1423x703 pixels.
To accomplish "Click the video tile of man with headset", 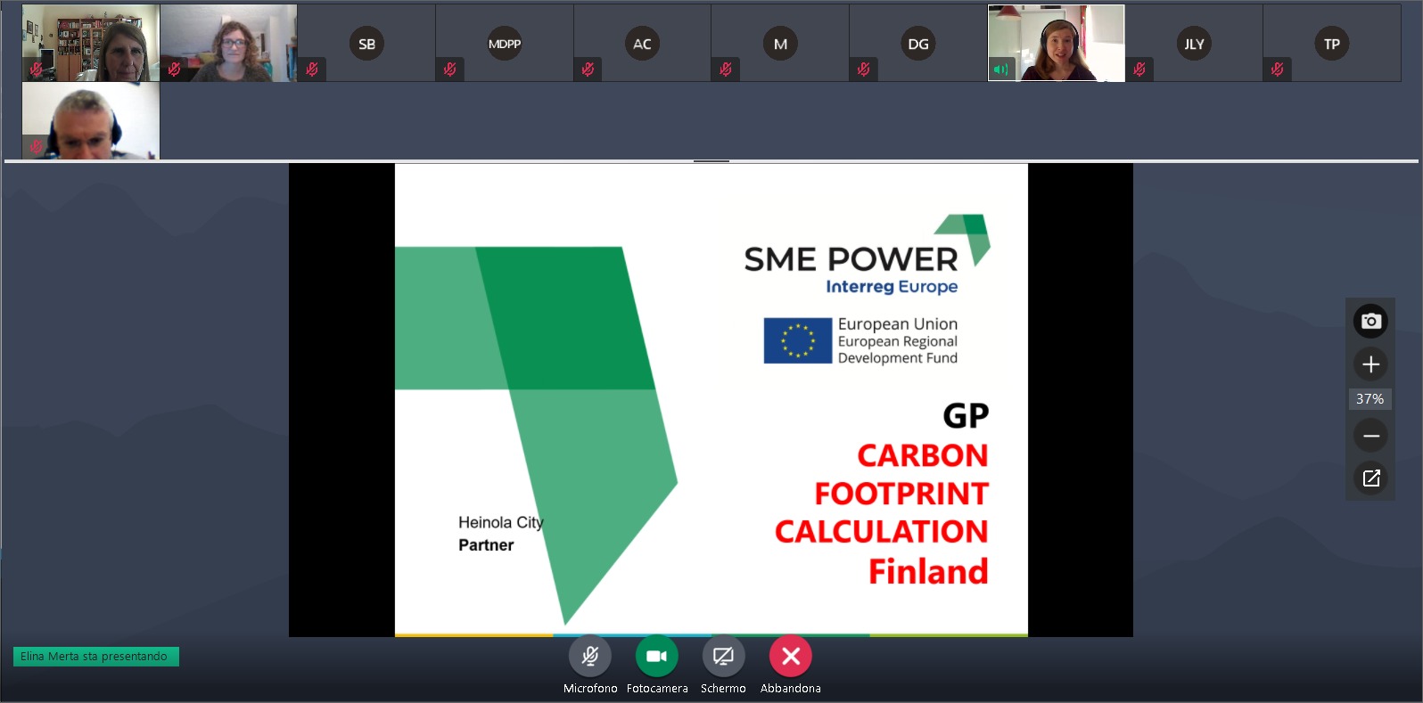I will (x=91, y=121).
